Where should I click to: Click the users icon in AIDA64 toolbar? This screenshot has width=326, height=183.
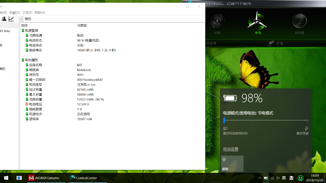point(4,19)
